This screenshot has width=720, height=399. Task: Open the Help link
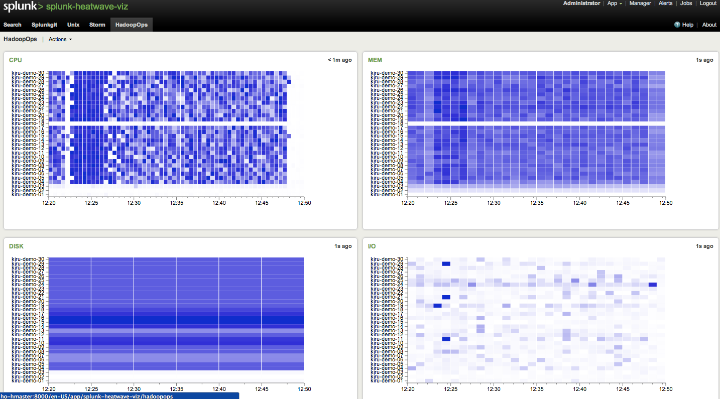tap(688, 25)
